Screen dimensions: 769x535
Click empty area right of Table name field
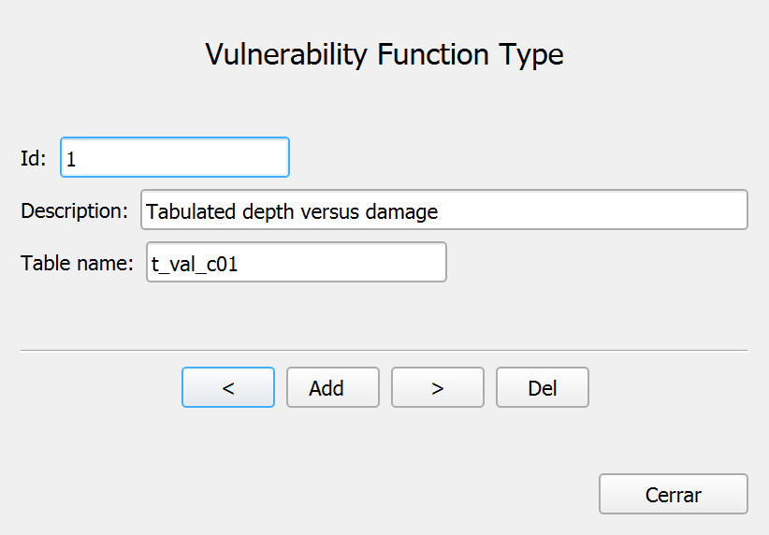point(598,262)
